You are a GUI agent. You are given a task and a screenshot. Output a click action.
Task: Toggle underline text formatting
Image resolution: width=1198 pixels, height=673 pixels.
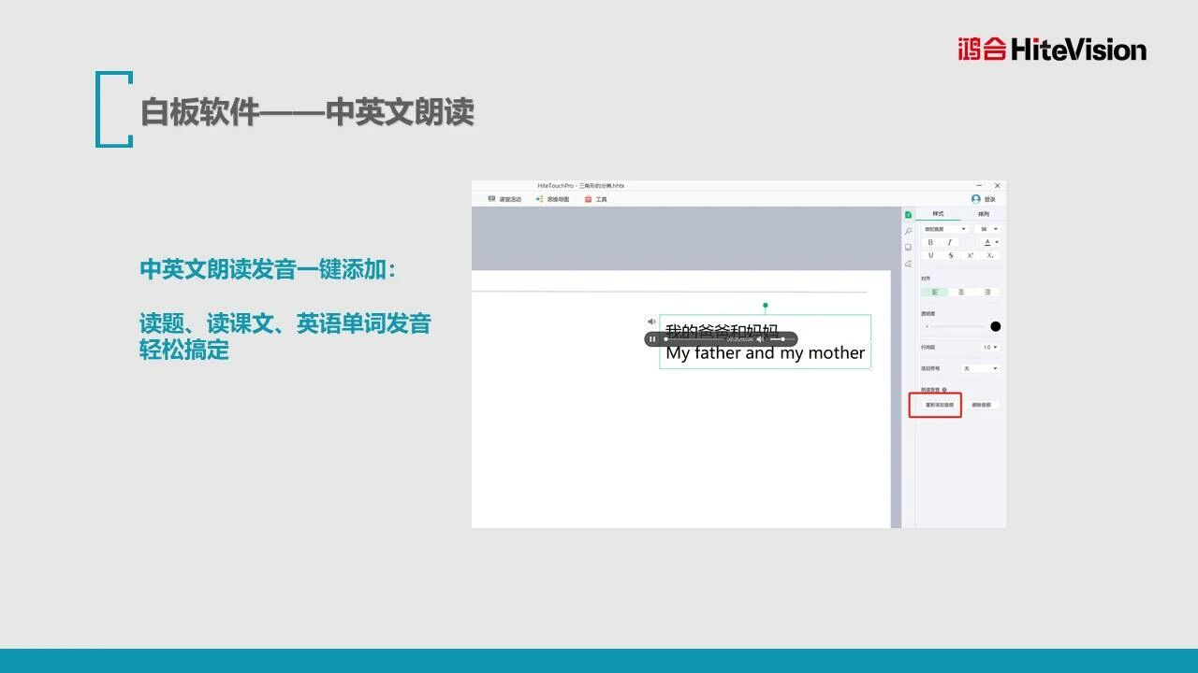click(x=930, y=255)
